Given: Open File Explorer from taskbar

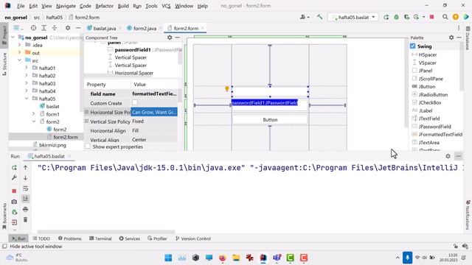Looking at the screenshot, I should click(236, 258).
